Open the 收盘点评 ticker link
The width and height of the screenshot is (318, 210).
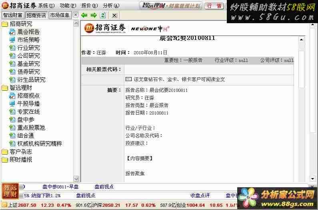[200, 196]
